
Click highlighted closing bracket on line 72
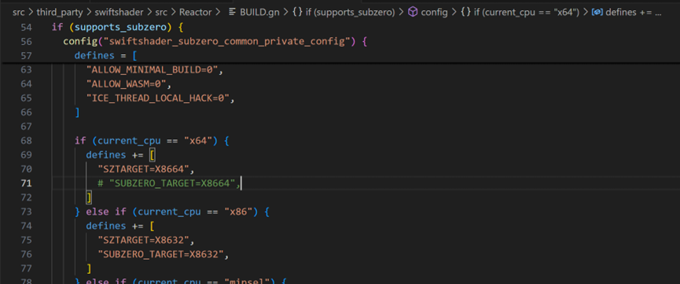(x=89, y=197)
